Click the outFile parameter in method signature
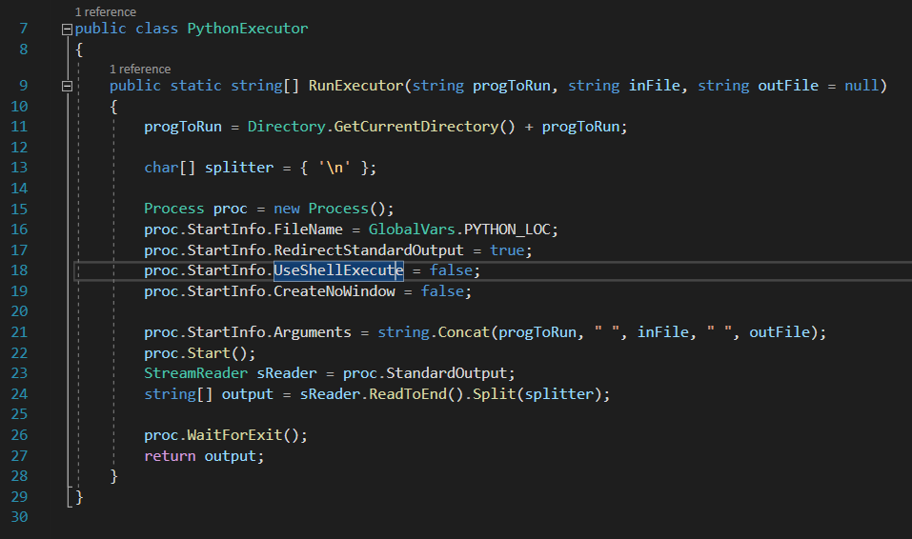 coord(788,86)
